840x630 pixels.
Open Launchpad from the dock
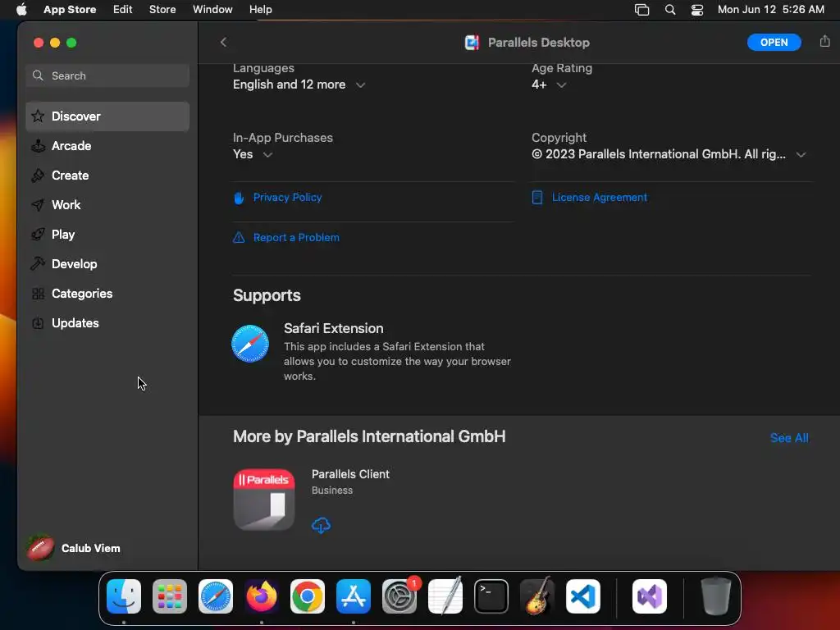170,596
